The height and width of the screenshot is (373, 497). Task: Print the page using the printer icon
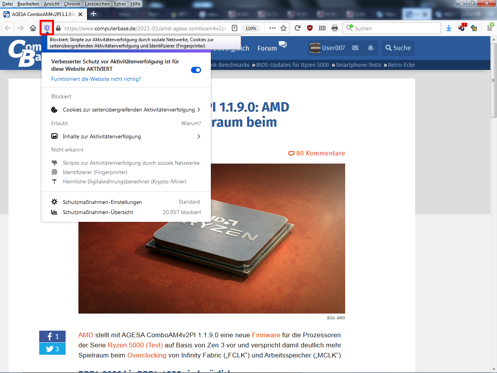pos(334,28)
